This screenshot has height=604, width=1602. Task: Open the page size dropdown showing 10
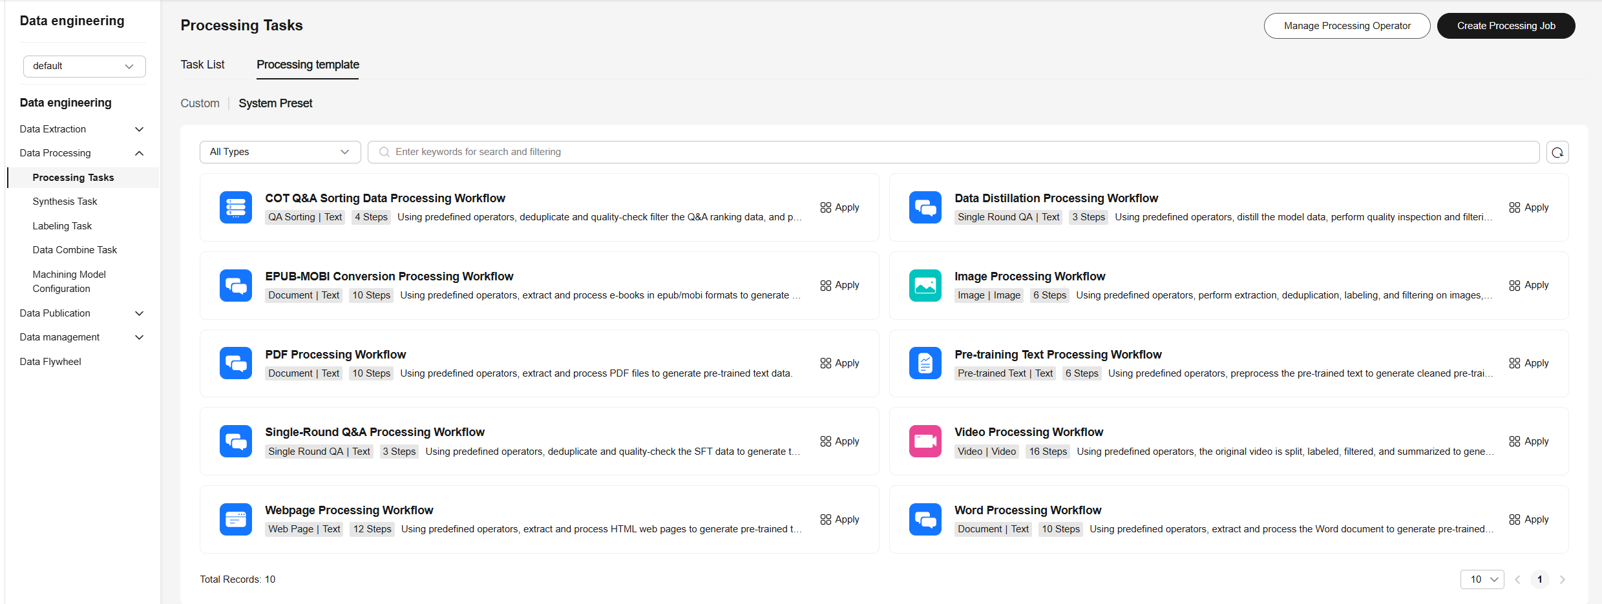[x=1482, y=579]
